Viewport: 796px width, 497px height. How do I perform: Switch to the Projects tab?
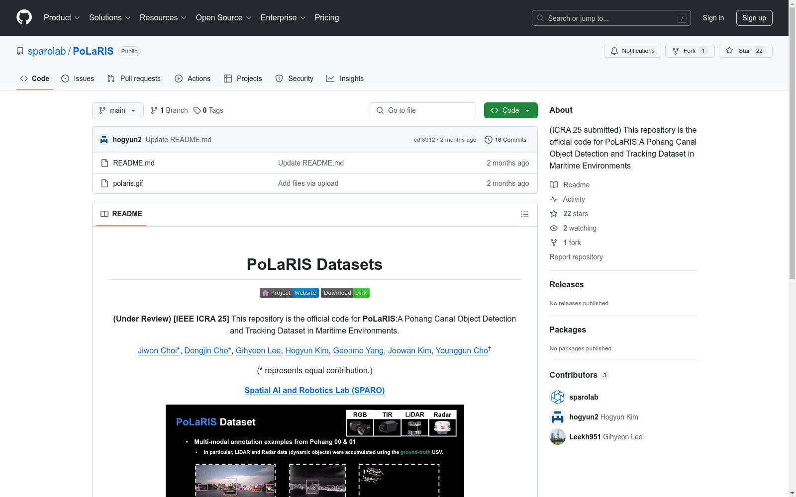click(x=243, y=79)
